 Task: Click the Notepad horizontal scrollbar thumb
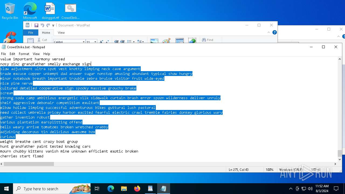click(29, 164)
